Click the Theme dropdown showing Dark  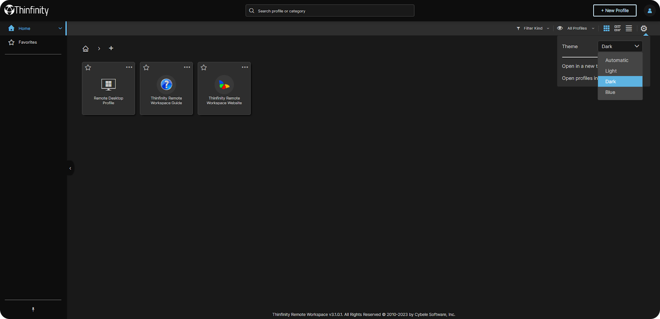(x=620, y=46)
